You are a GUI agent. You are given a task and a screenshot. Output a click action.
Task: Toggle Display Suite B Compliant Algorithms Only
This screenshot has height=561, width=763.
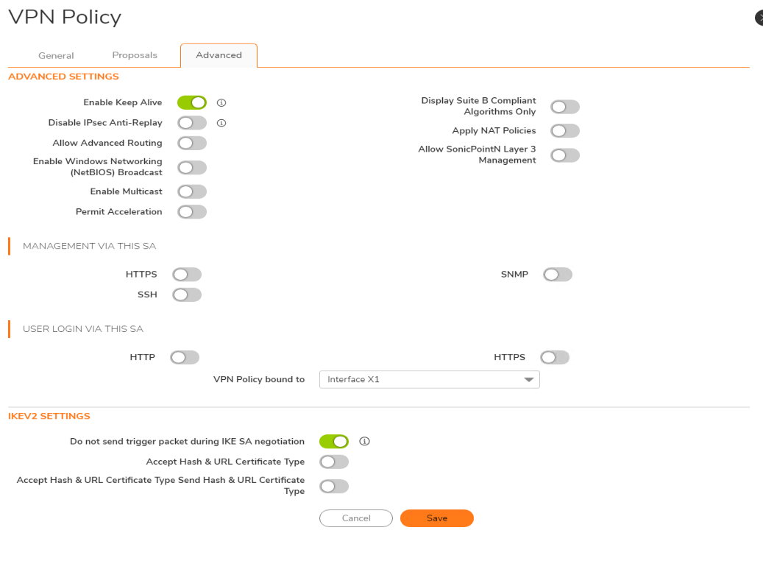pos(565,107)
